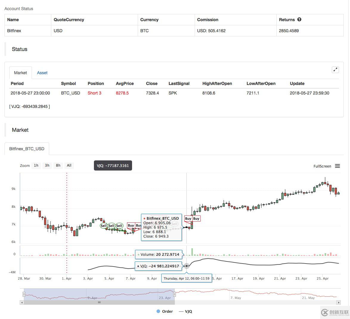Set chart zoom to 3h
The height and width of the screenshot is (319, 350).
pos(47,165)
